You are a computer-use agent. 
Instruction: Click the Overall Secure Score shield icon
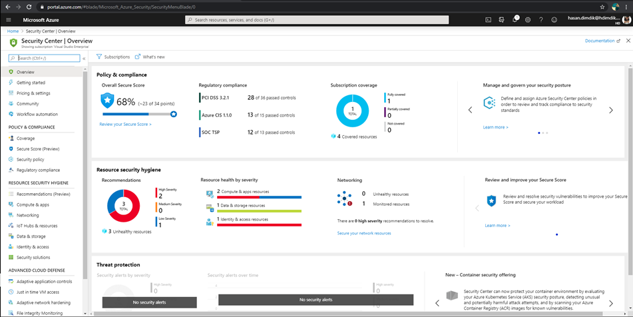[107, 100]
